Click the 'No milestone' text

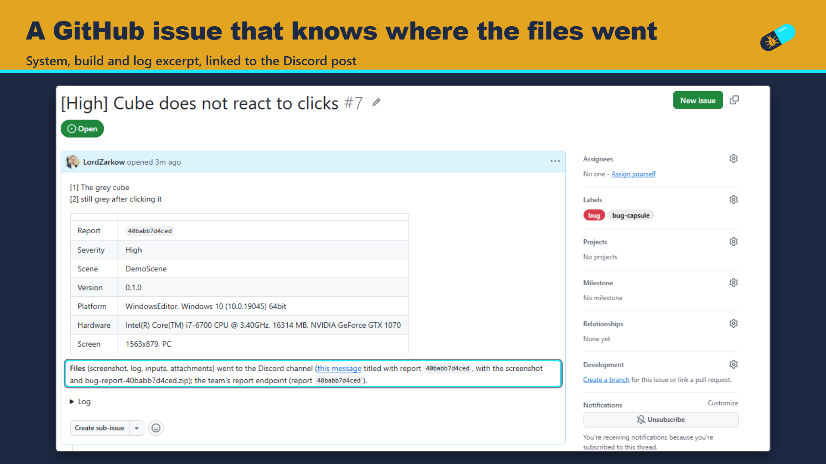tap(603, 298)
